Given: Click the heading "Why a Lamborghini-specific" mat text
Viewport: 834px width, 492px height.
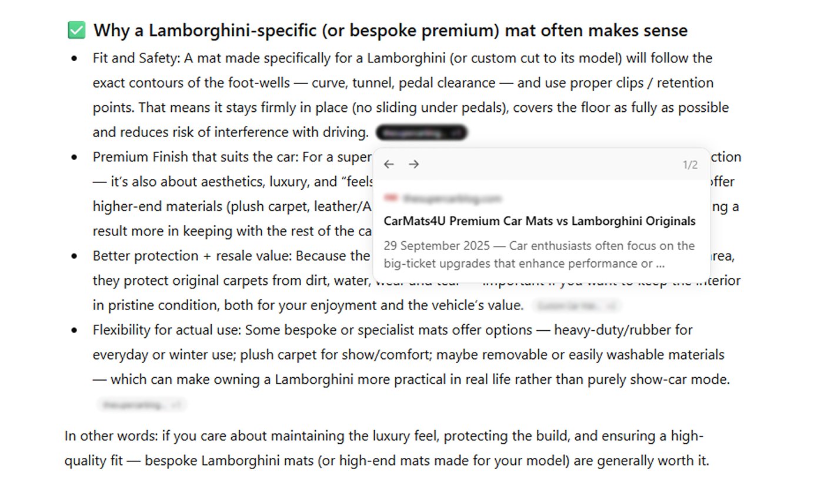Looking at the screenshot, I should coord(391,31).
